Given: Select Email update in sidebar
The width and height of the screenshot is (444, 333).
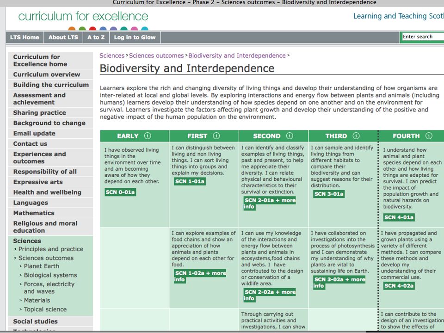Looking at the screenshot, I should click(50, 133).
